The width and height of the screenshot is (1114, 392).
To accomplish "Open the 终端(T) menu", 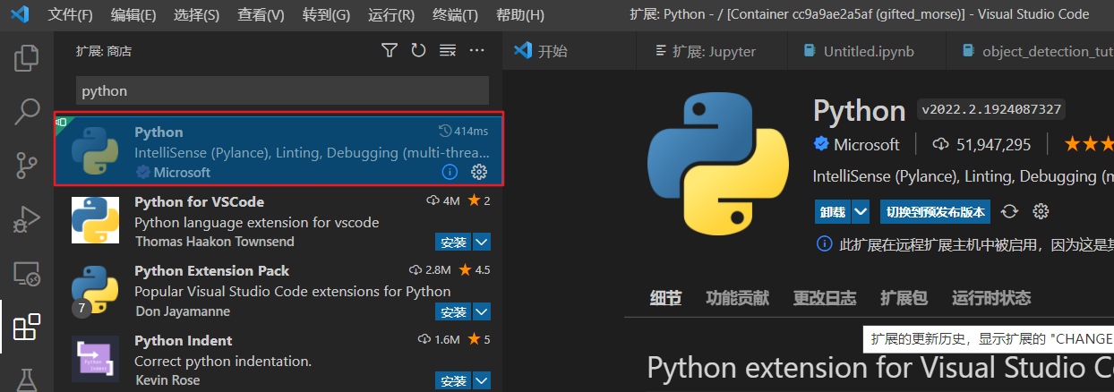I will [455, 15].
